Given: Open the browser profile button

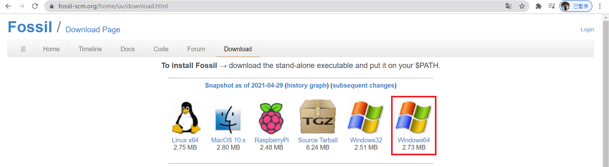Looking at the screenshot, I should point(576,6).
